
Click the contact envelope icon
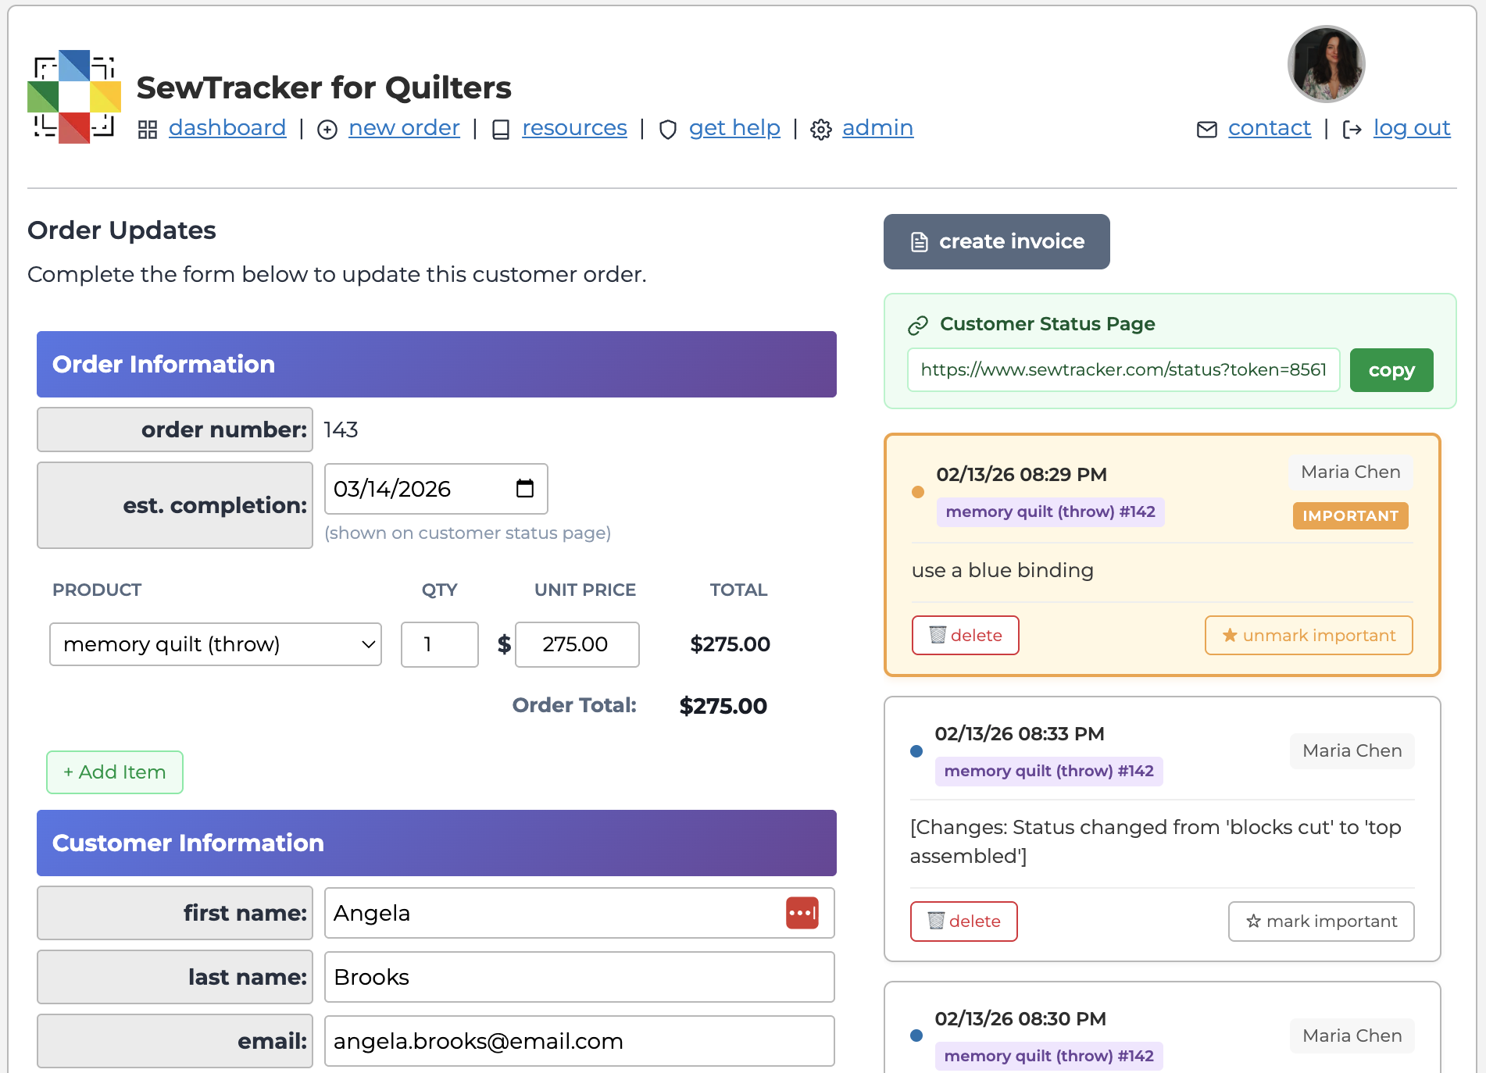pos(1206,130)
